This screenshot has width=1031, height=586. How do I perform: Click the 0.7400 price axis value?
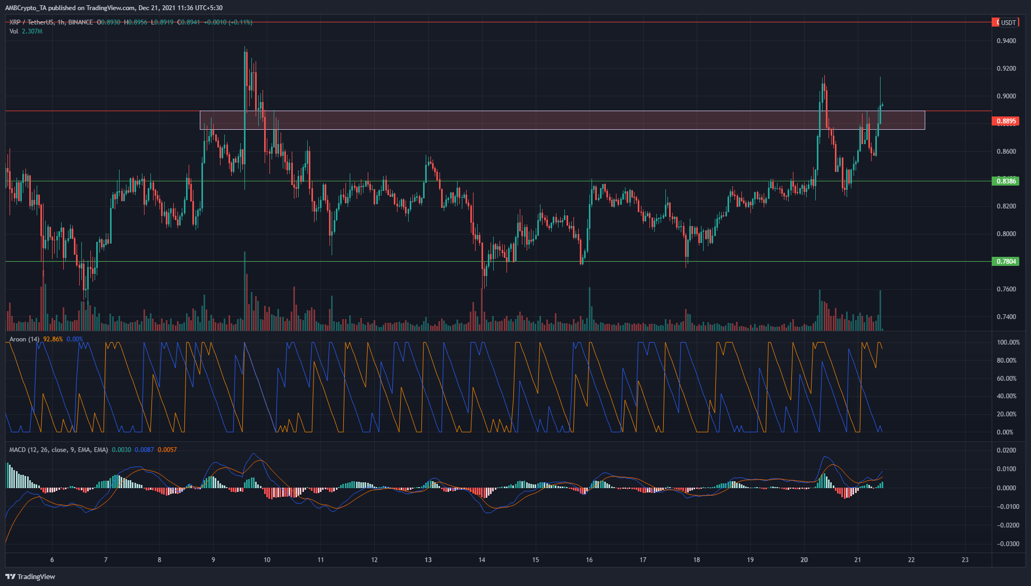pyautogui.click(x=1006, y=317)
